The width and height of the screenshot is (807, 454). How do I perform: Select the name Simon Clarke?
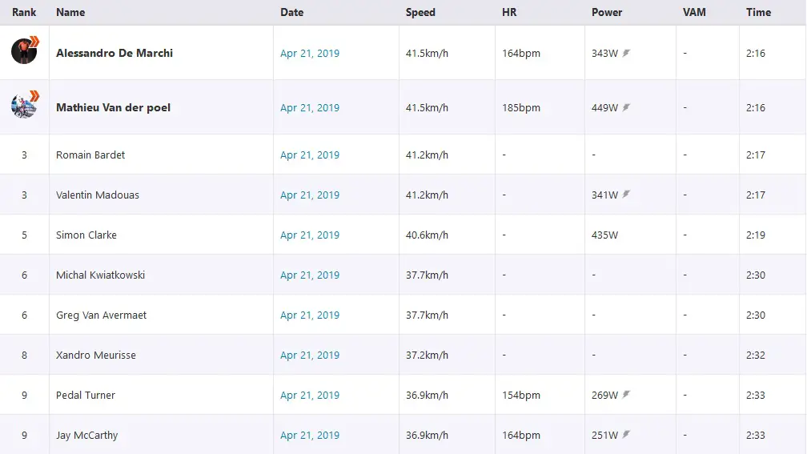[86, 235]
